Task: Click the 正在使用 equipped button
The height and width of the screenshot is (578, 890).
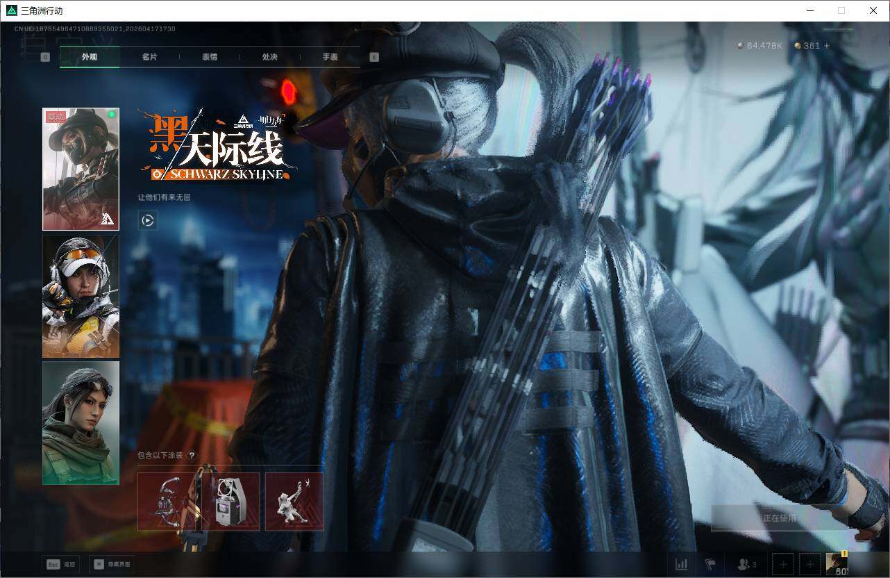Action: coord(780,518)
